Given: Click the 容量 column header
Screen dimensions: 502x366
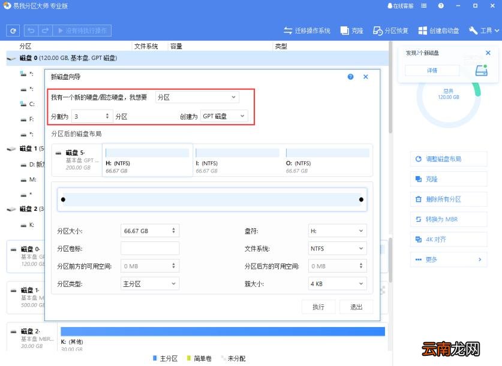Looking at the screenshot, I should click(x=176, y=46).
